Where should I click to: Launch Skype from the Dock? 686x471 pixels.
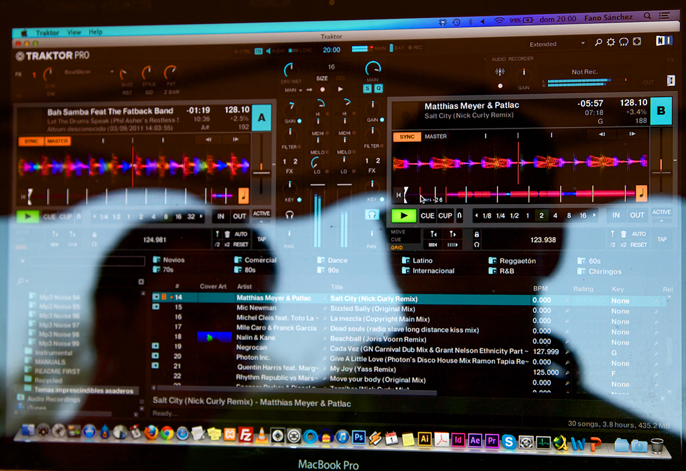[508, 442]
